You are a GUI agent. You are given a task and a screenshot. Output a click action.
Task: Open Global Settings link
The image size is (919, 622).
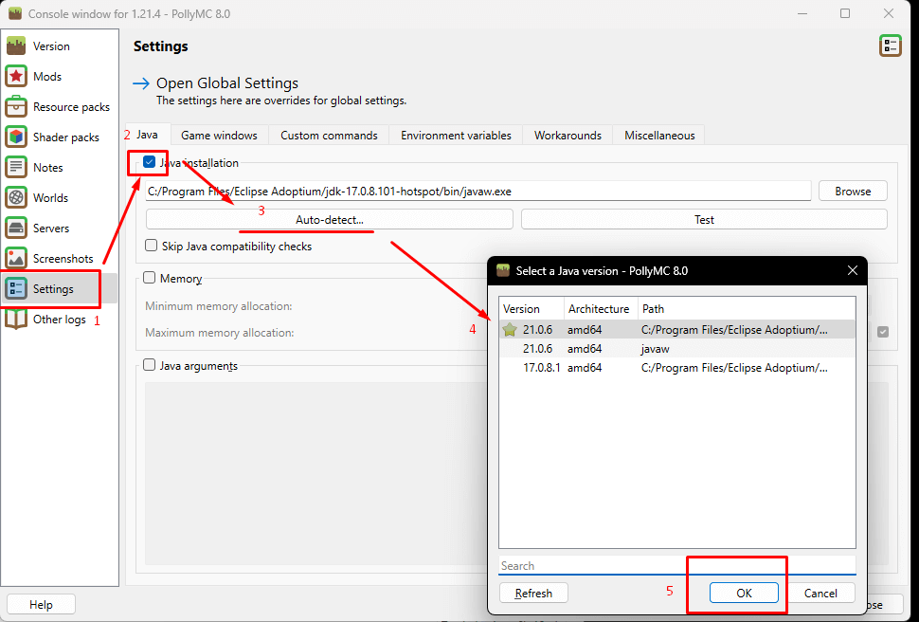[226, 83]
